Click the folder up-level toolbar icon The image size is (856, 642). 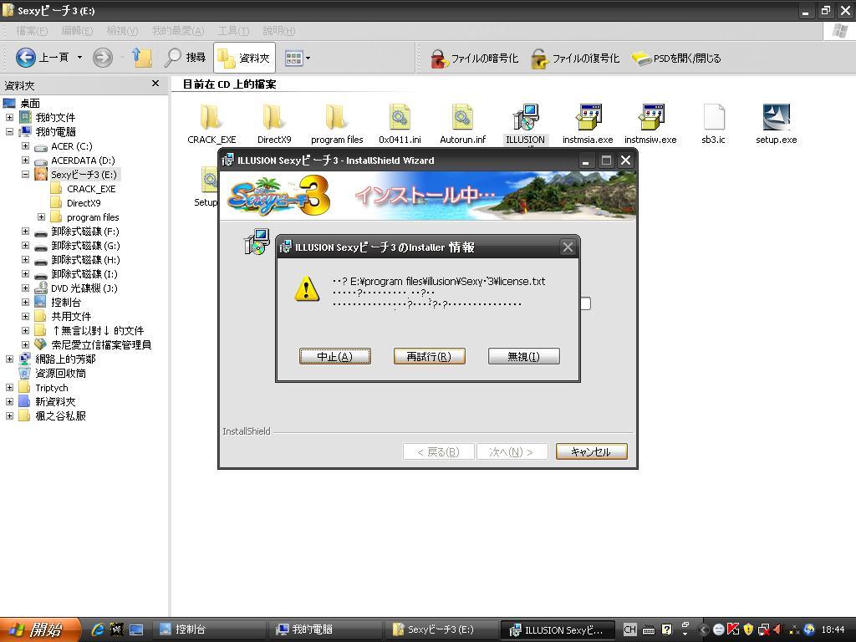[x=142, y=58]
